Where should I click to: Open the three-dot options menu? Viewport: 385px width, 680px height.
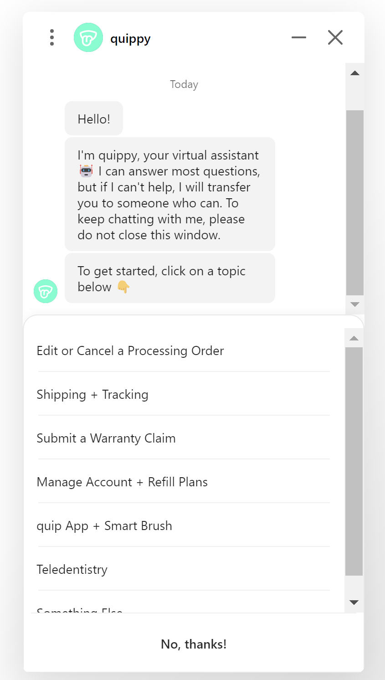click(x=51, y=37)
